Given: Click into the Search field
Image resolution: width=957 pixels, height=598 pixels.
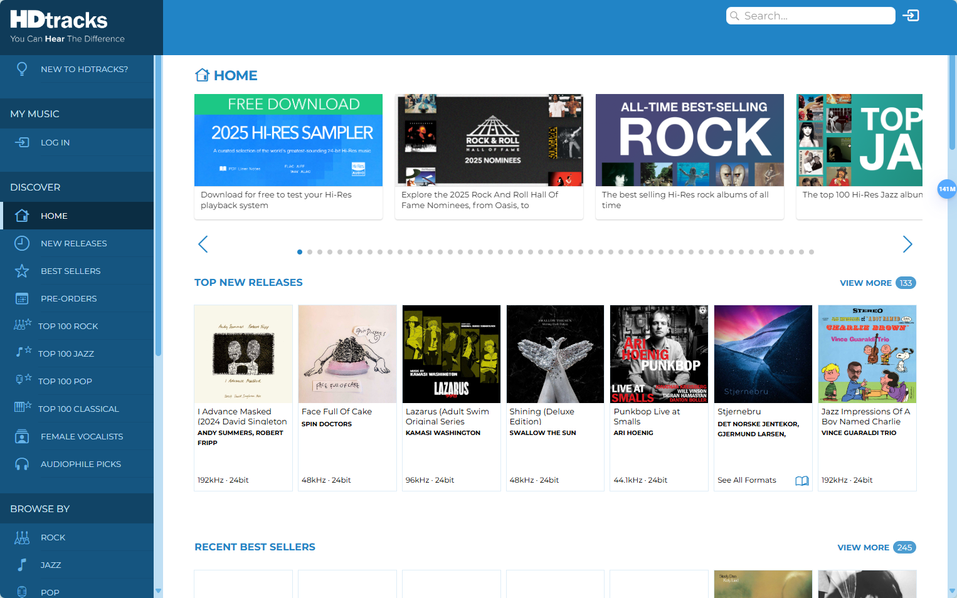Looking at the screenshot, I should (811, 16).
